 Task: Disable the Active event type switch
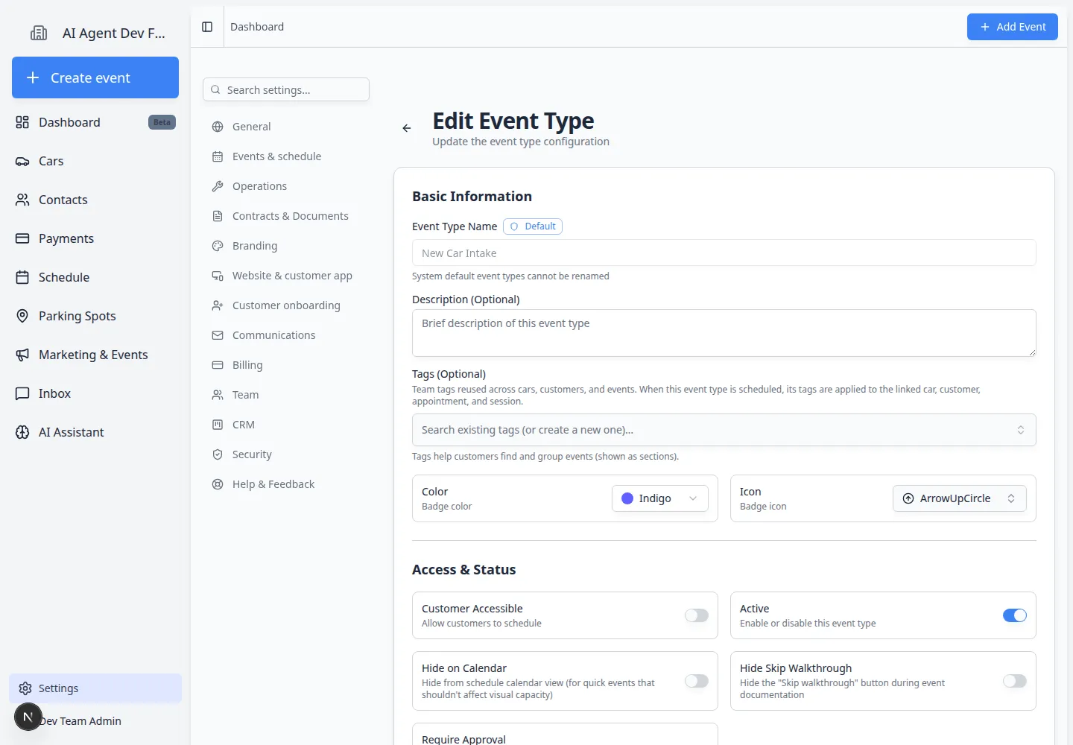pyautogui.click(x=1015, y=615)
